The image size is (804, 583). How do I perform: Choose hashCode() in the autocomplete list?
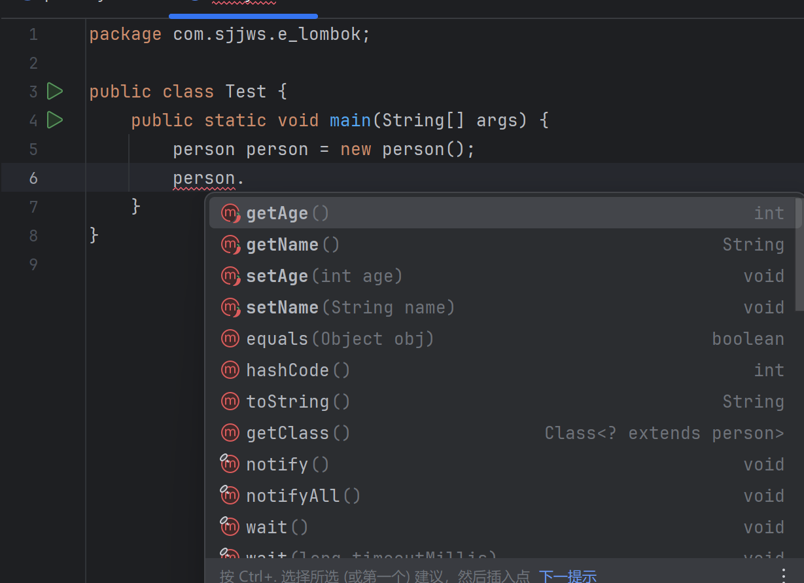click(298, 370)
